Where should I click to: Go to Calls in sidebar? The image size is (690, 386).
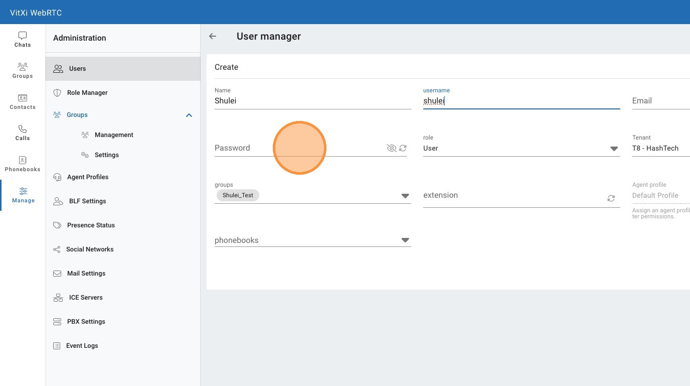point(23,133)
